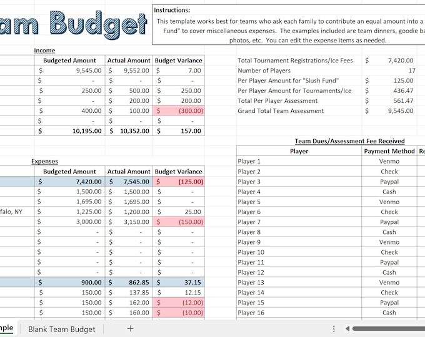The image size is (425, 337).
Task: Select red variance cell (125.00)
Action: click(x=179, y=182)
